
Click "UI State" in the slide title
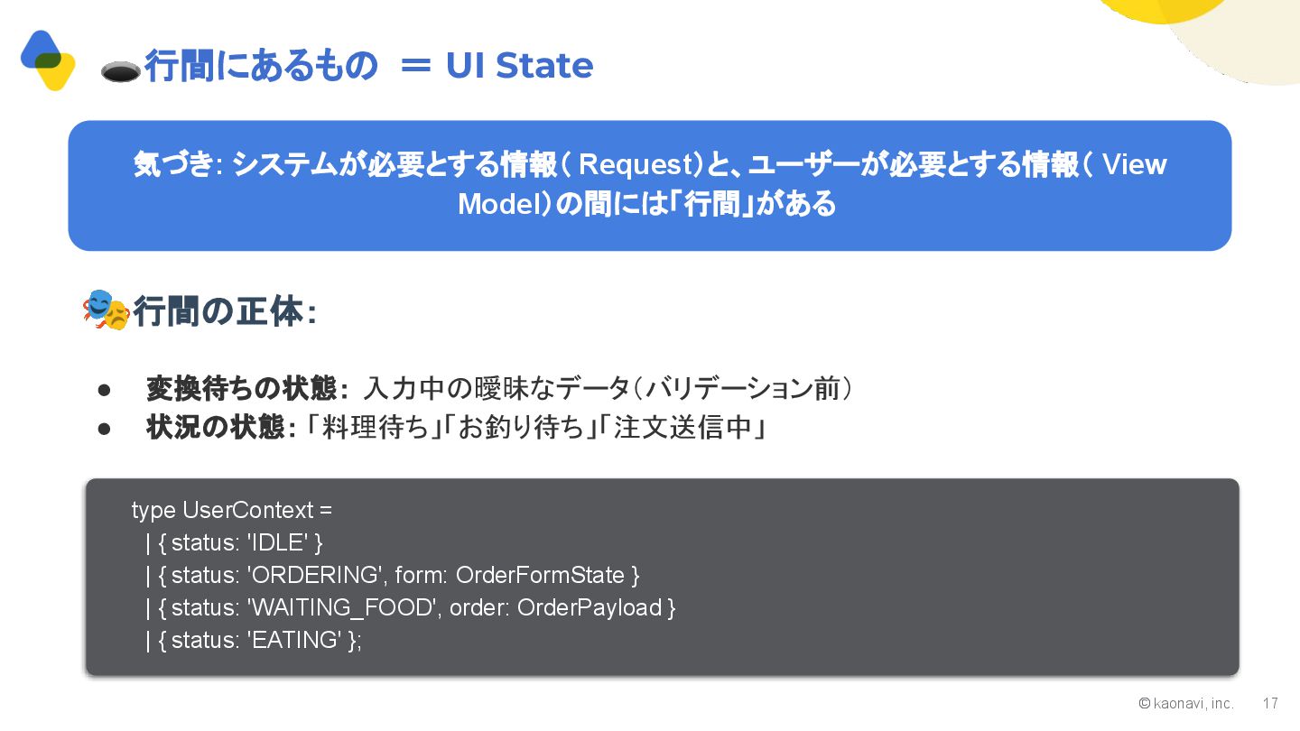pos(519,65)
